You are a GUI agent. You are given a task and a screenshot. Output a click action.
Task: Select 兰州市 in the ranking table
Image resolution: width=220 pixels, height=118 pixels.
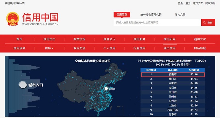[173, 96]
